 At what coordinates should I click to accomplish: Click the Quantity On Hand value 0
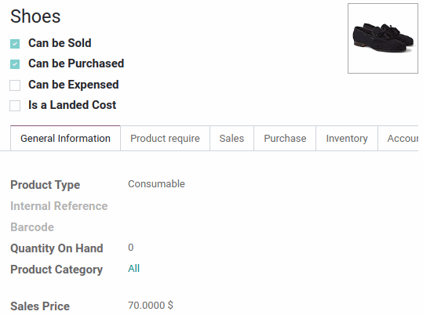(x=131, y=248)
